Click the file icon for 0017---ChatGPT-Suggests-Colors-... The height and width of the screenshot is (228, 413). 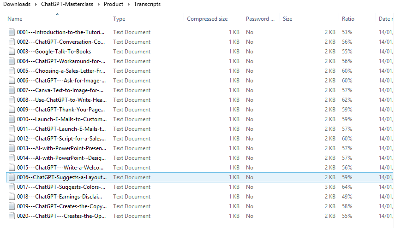click(12, 187)
